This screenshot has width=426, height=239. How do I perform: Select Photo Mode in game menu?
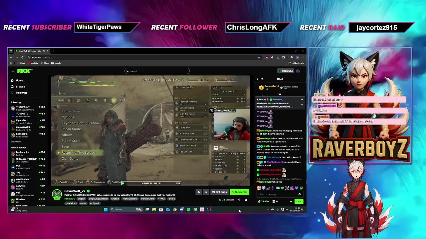click(71, 129)
